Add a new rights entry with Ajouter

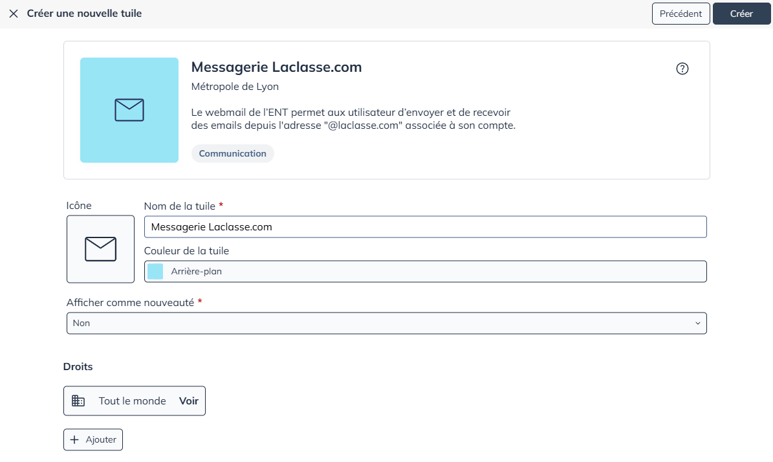(x=93, y=440)
